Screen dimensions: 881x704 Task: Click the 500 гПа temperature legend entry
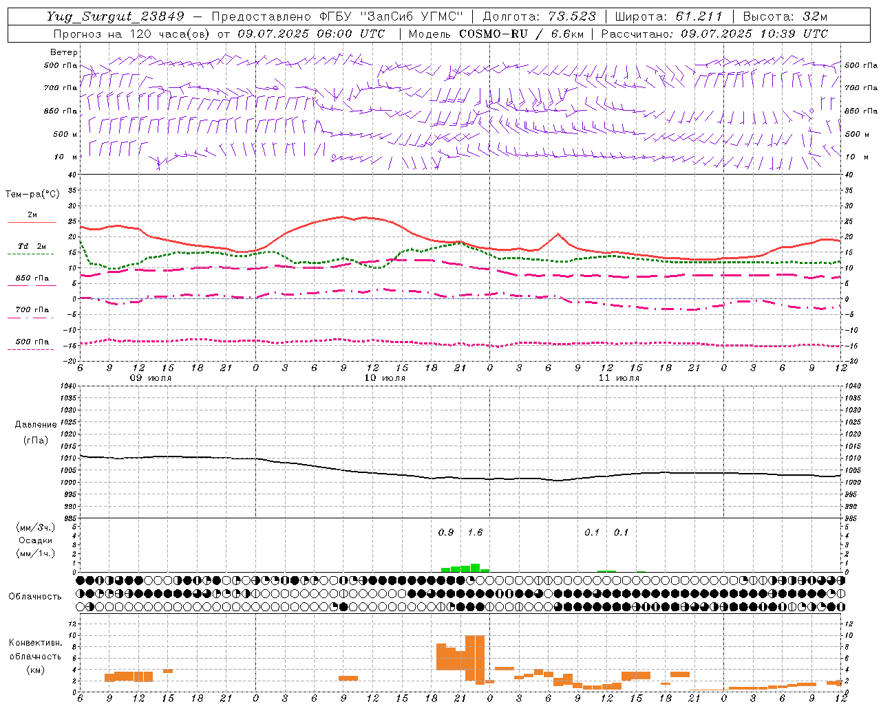pyautogui.click(x=32, y=342)
